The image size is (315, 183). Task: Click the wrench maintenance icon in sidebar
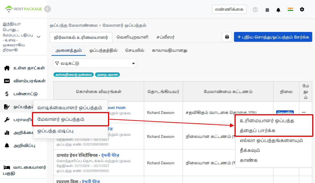point(7,120)
